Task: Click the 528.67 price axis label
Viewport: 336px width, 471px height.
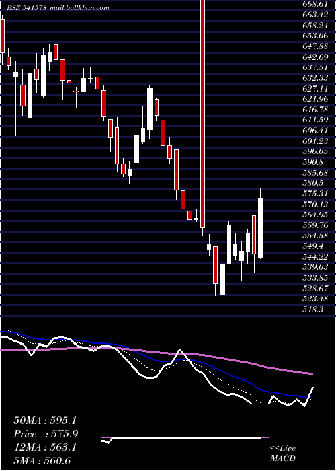Action: tap(316, 288)
